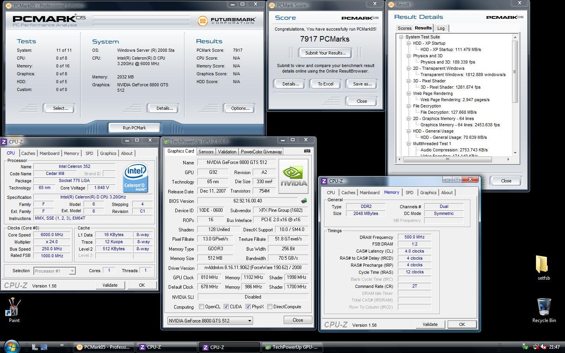This screenshot has width=565, height=353.
Task: Open the Log tab in Result window
Action: point(441,28)
